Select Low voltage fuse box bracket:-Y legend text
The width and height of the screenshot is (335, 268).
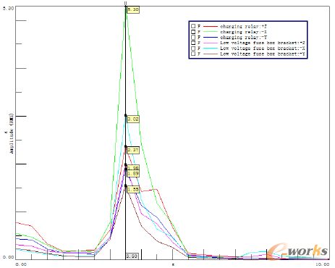point(263,54)
